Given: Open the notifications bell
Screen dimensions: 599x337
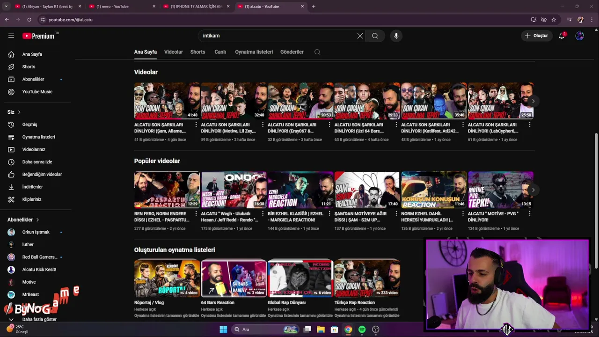Looking at the screenshot, I should coord(562,36).
